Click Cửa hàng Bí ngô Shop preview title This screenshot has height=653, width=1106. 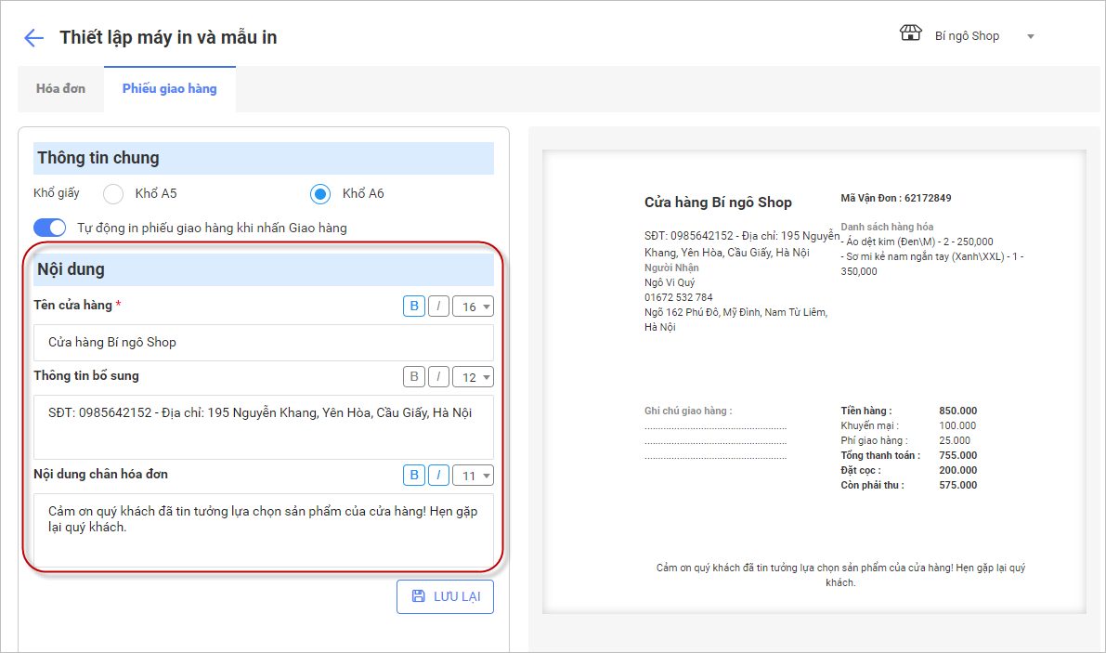718,202
